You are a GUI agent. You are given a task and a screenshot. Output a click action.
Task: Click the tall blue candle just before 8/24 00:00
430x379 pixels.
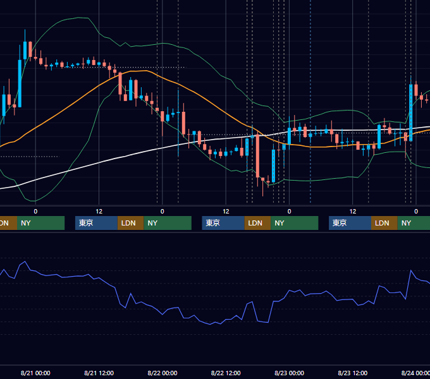(410, 113)
